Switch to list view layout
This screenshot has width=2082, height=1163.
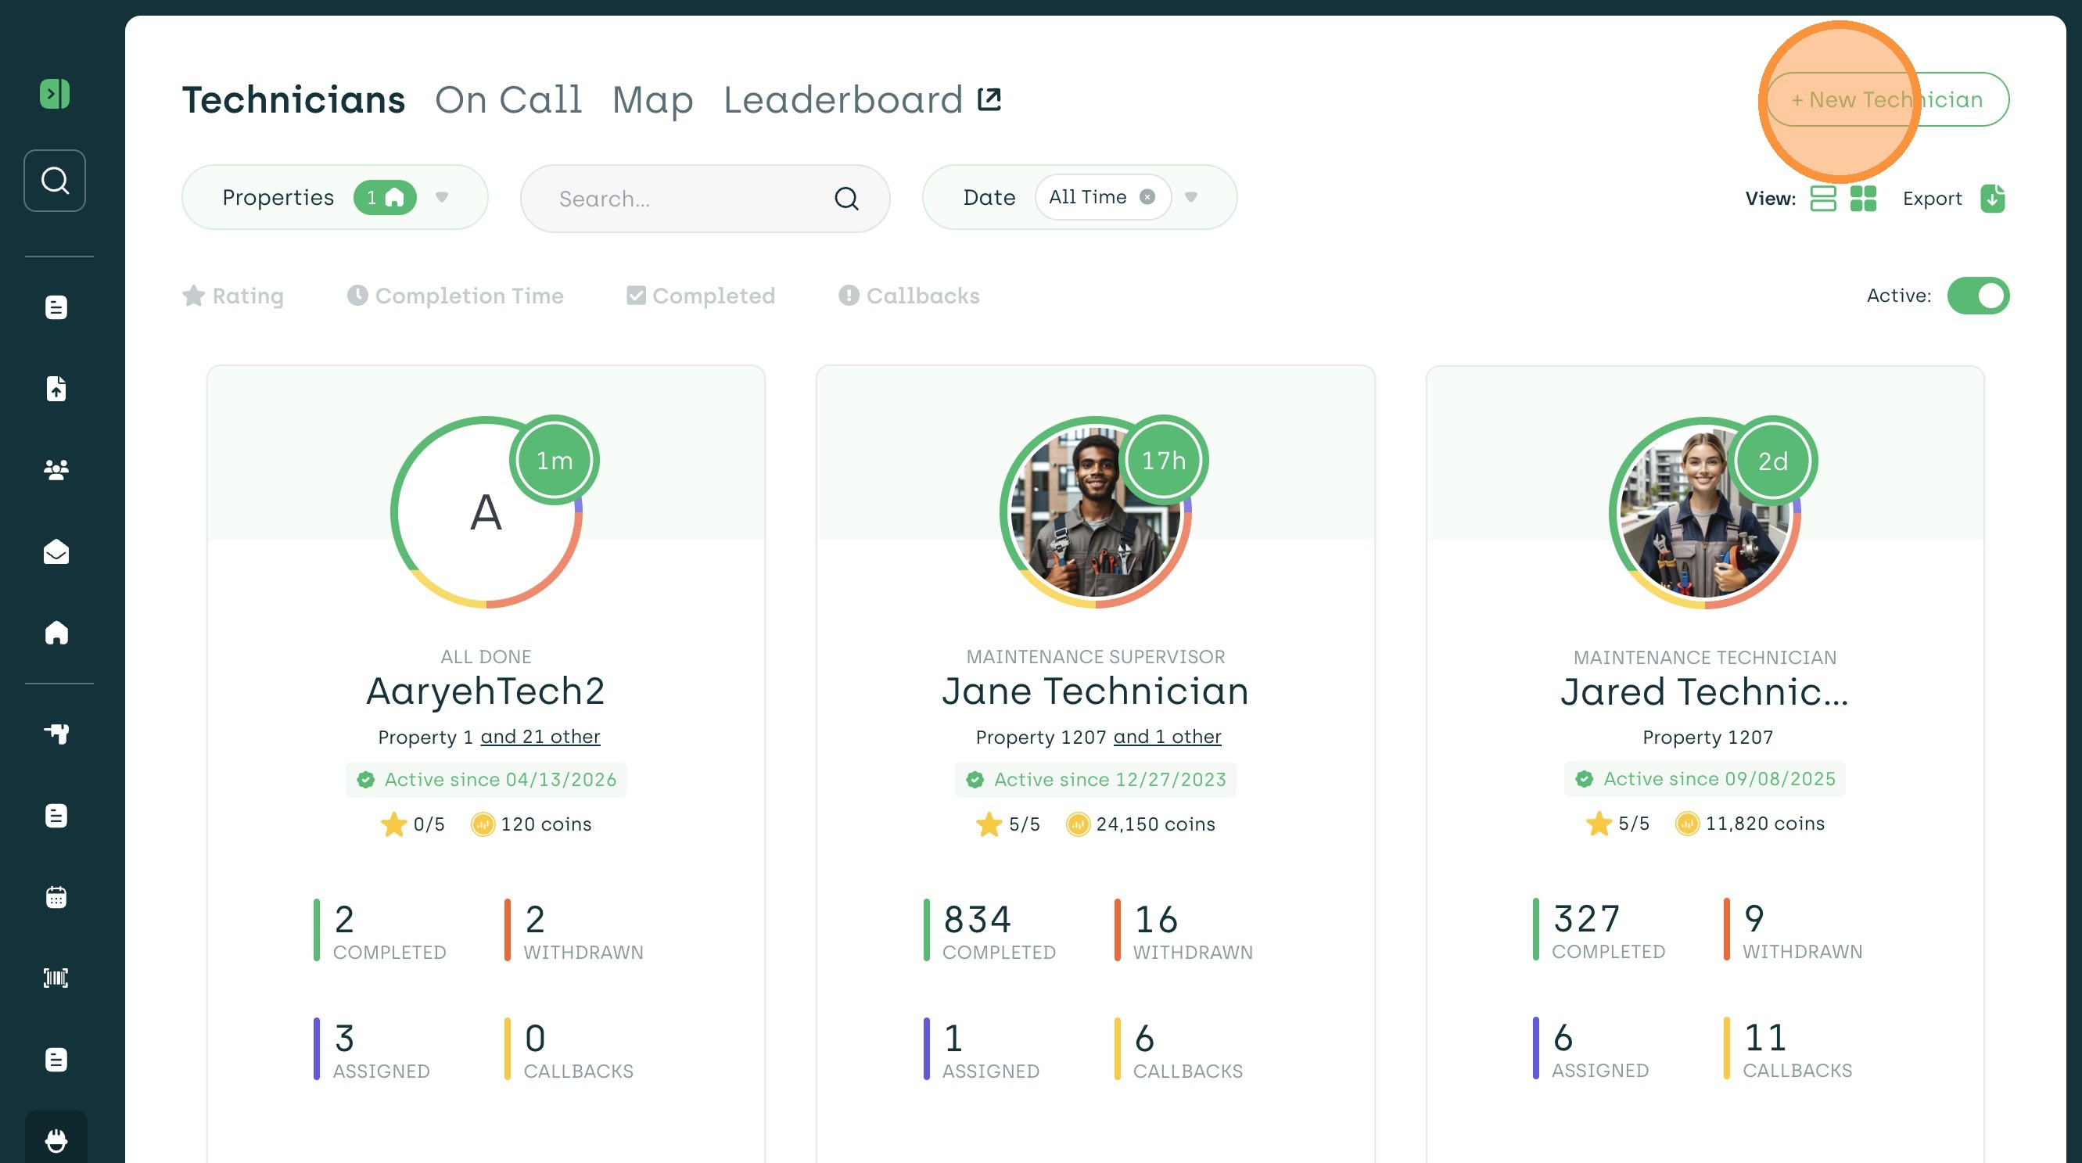point(1822,198)
